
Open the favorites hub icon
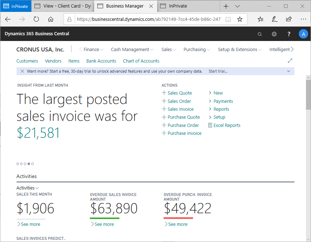[x=260, y=19]
